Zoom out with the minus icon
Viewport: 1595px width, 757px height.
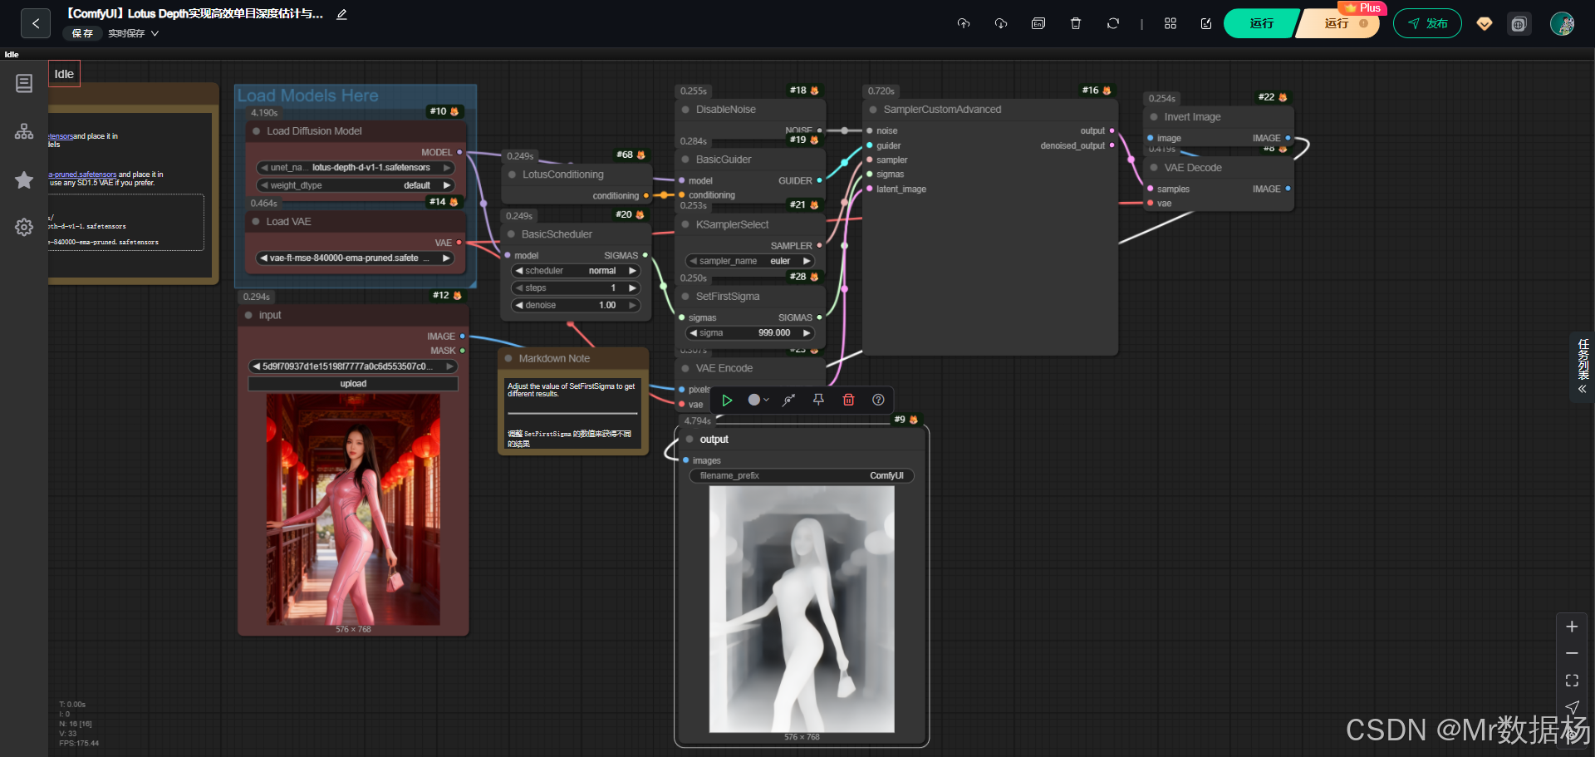click(x=1572, y=653)
